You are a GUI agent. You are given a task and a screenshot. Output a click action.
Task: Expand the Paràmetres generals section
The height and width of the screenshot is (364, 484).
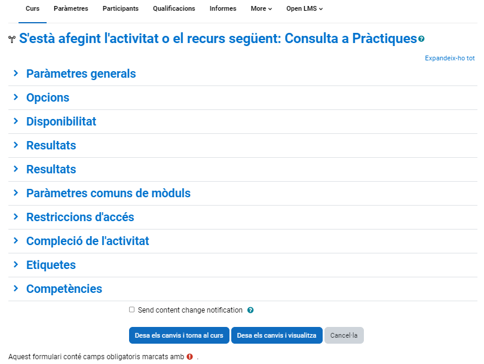pyautogui.click(x=81, y=74)
